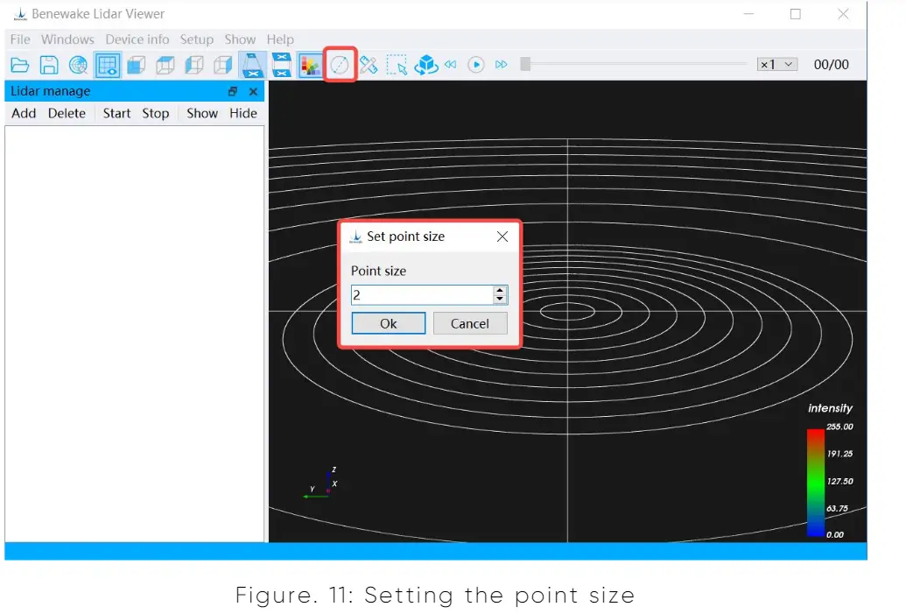
Task: Close the Set point size dialog
Action: click(x=502, y=236)
